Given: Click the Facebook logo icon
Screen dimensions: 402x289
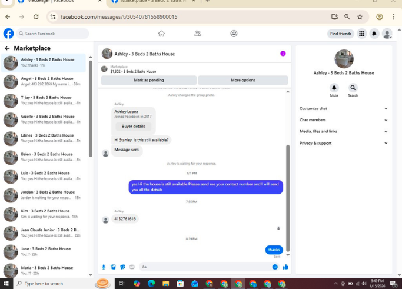Looking at the screenshot, I should [8, 34].
